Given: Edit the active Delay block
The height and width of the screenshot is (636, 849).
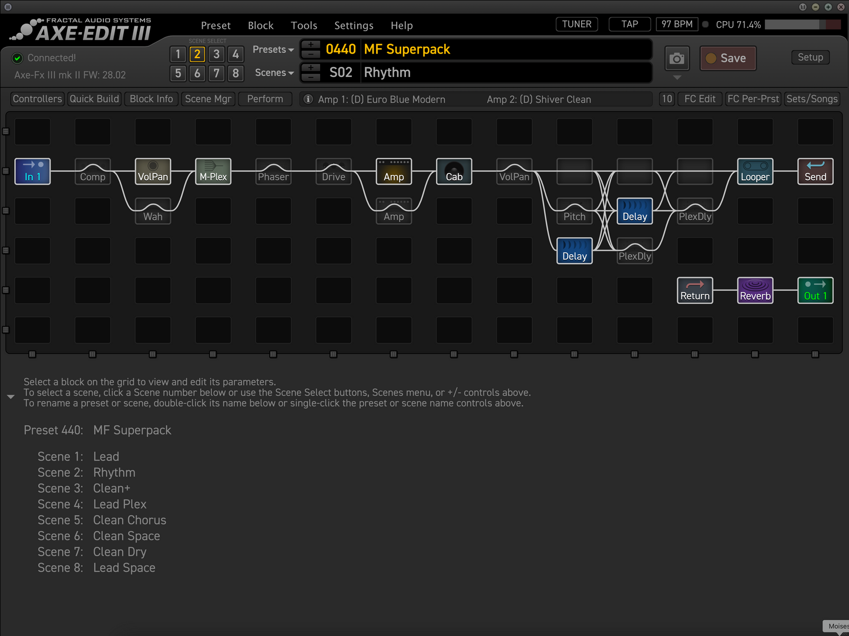Looking at the screenshot, I should click(635, 211).
